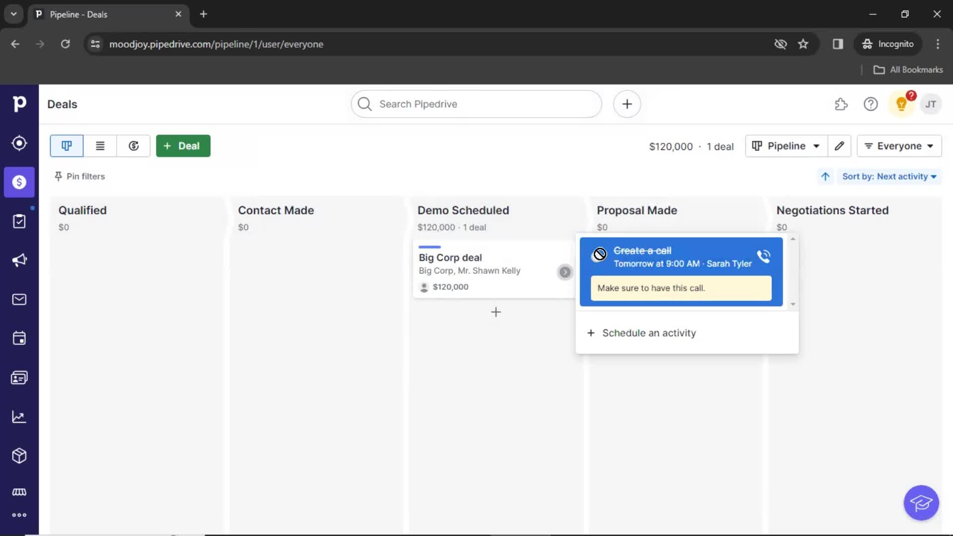Click the quick add plus button
This screenshot has height=536, width=953.
627,104
